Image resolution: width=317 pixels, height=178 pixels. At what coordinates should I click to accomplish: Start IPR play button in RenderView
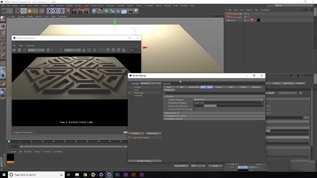(19, 50)
